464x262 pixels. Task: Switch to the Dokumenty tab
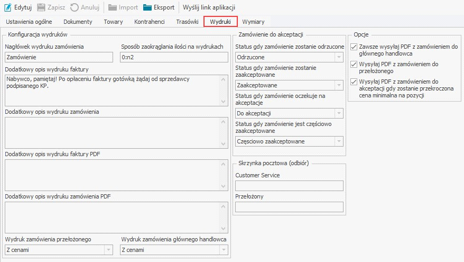78,22
